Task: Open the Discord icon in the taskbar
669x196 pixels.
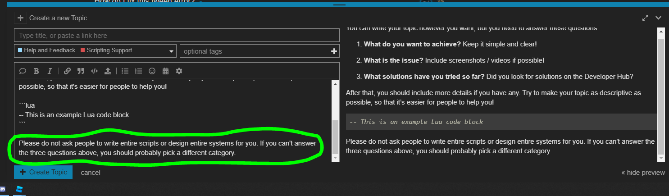Action: click(3, 190)
